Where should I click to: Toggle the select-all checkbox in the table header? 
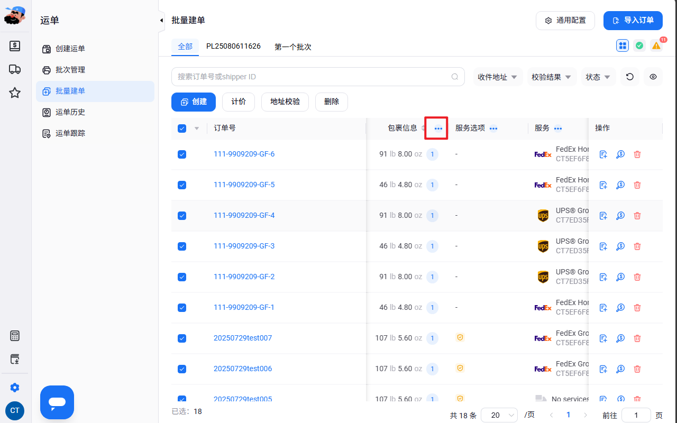click(182, 128)
